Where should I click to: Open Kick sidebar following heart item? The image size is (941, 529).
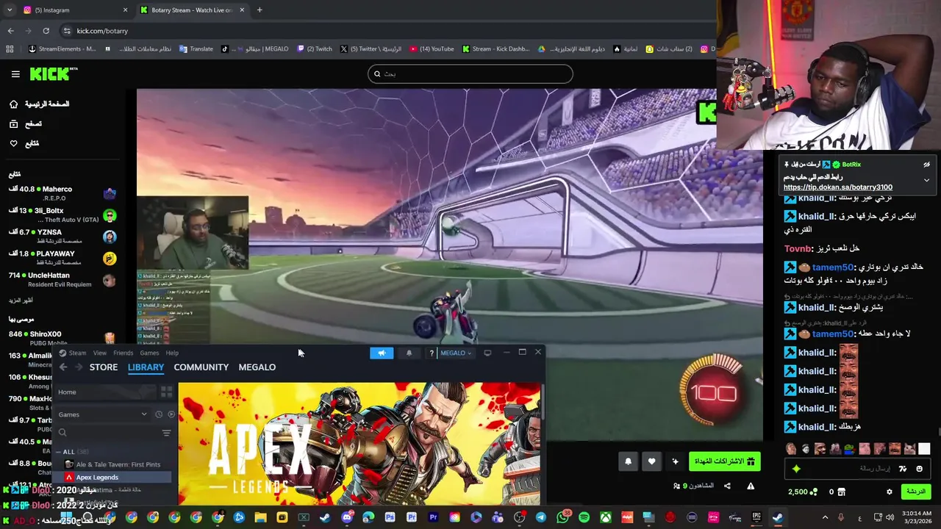tap(24, 143)
